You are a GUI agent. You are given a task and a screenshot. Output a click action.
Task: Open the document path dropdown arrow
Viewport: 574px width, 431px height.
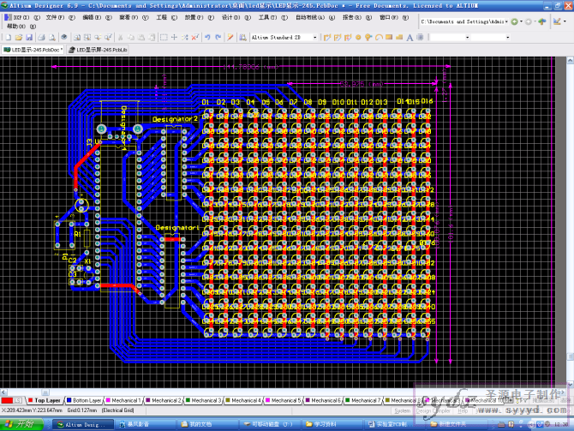pyautogui.click(x=506, y=21)
